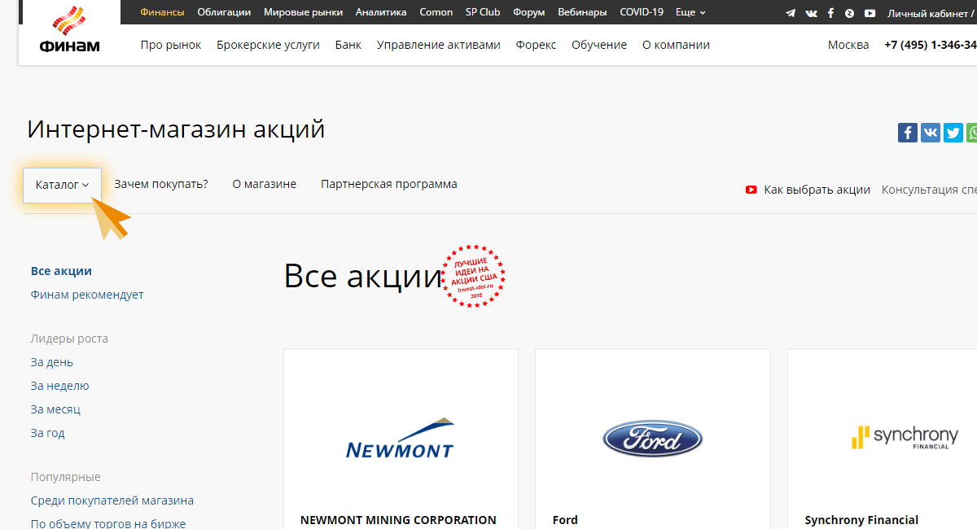Open 'Зачем покупать?' page
Screen dimensions: 977x529
pos(160,184)
